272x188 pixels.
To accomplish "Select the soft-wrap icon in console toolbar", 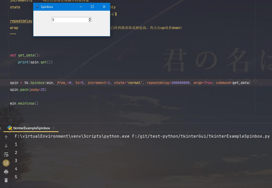I will click(6, 154).
